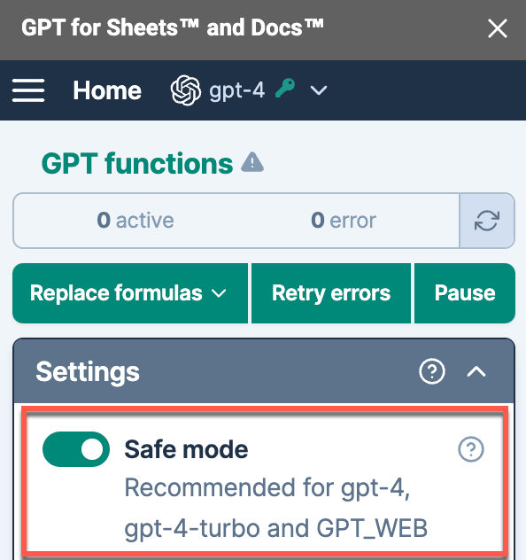Click the Retry errors button
526x560 pixels.
(331, 293)
